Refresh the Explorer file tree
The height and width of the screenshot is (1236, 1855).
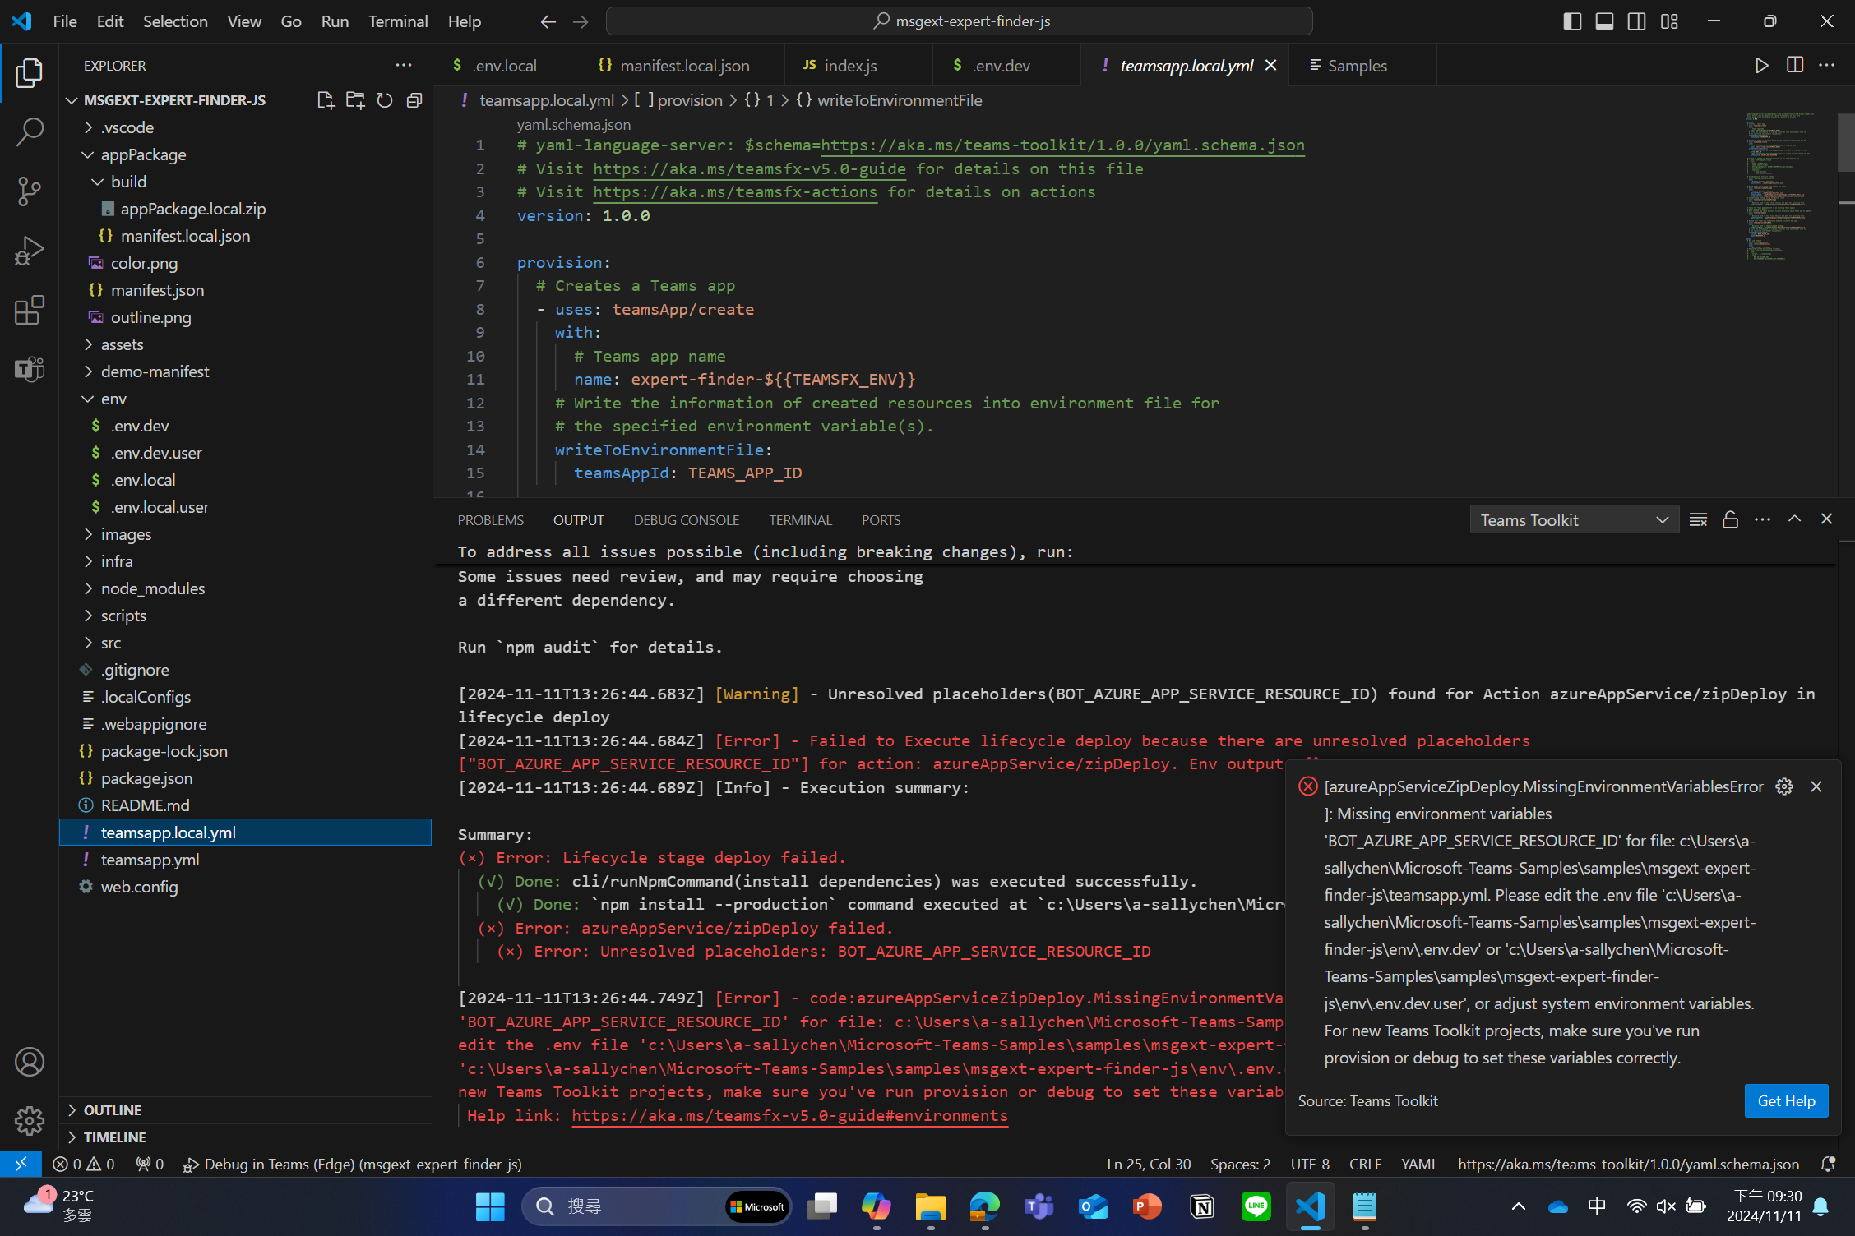[384, 100]
